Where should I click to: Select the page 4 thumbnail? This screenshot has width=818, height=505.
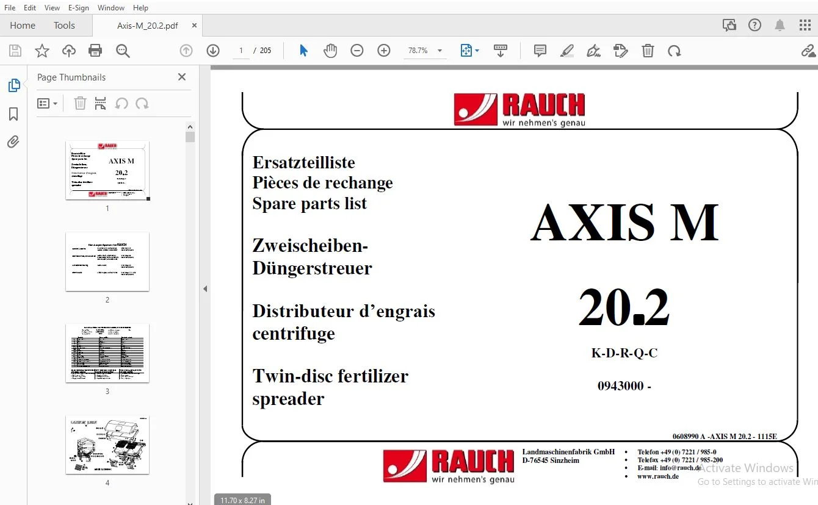pos(107,445)
